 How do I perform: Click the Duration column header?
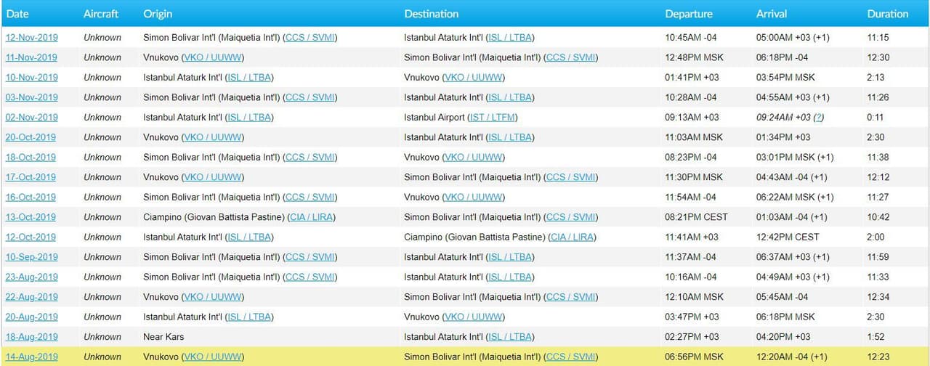point(887,14)
